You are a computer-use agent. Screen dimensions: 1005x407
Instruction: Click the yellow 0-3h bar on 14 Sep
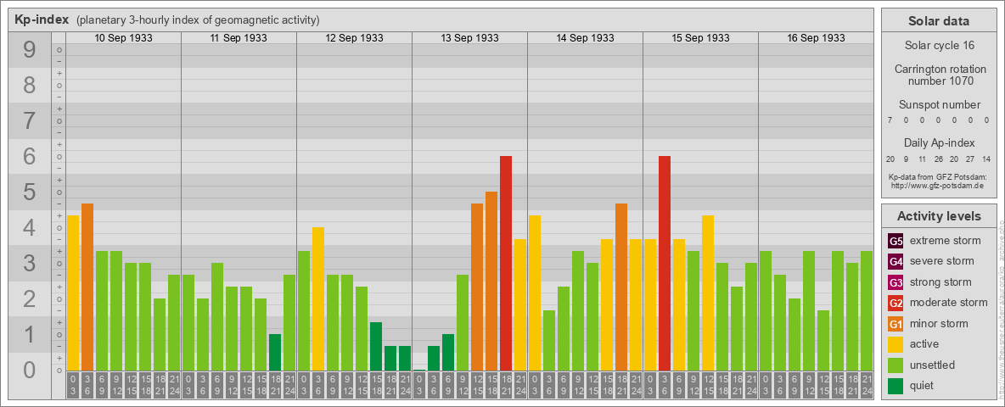[535, 293]
